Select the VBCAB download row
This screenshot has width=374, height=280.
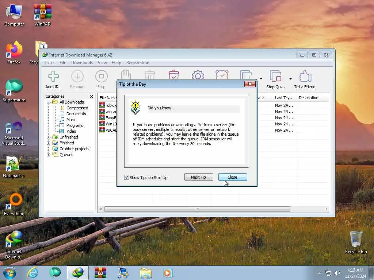108,130
